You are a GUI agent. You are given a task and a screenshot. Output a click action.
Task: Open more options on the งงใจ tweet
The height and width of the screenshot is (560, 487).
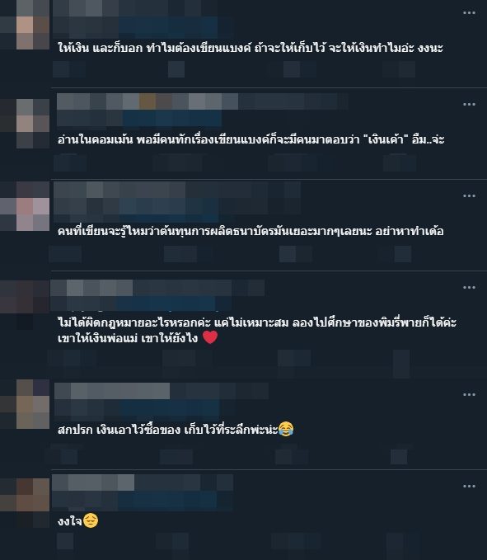pyautogui.click(x=469, y=486)
